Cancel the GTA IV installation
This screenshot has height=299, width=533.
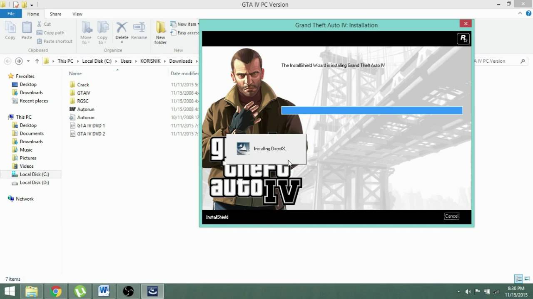[x=451, y=216]
